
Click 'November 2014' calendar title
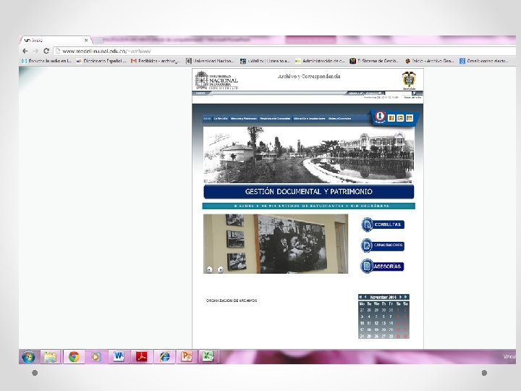tap(383, 297)
